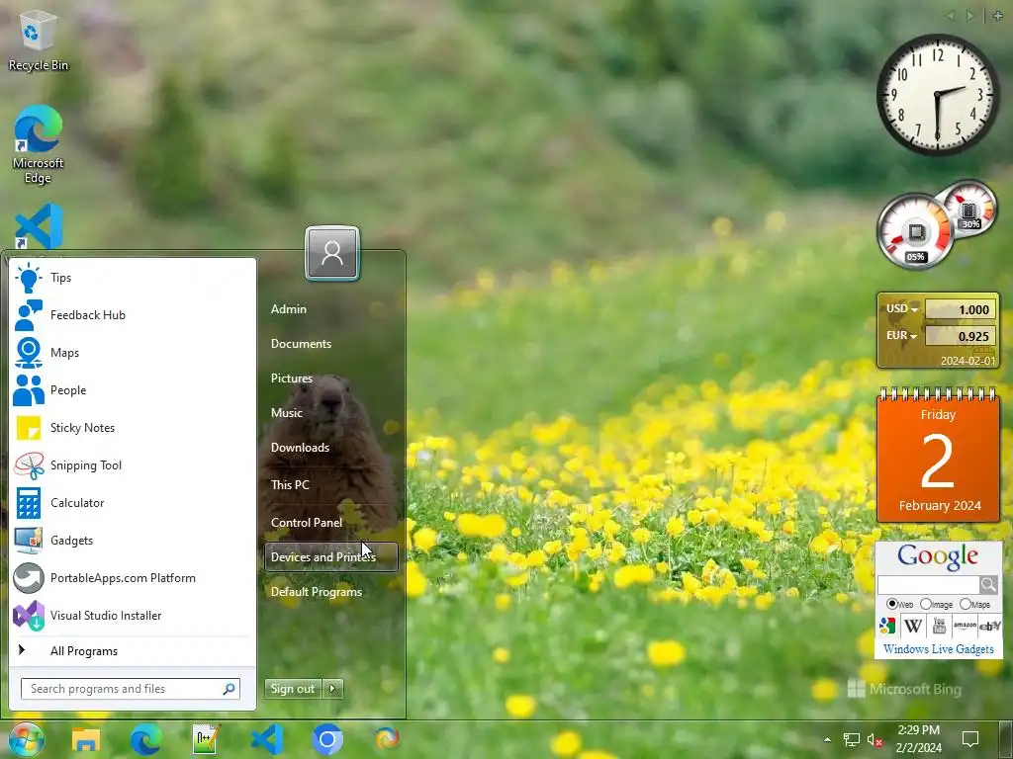Open the colorful swirl taskbar app

tap(387, 738)
